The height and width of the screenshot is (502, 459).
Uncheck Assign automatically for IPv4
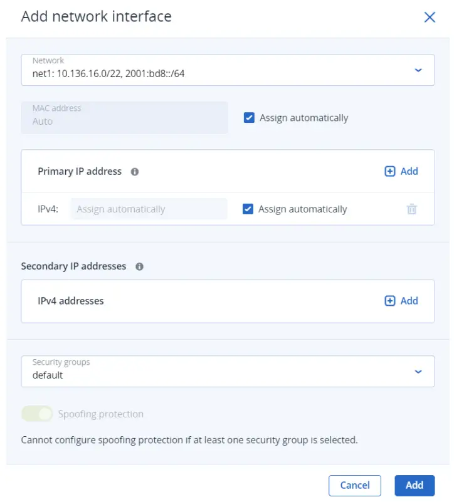coord(248,209)
